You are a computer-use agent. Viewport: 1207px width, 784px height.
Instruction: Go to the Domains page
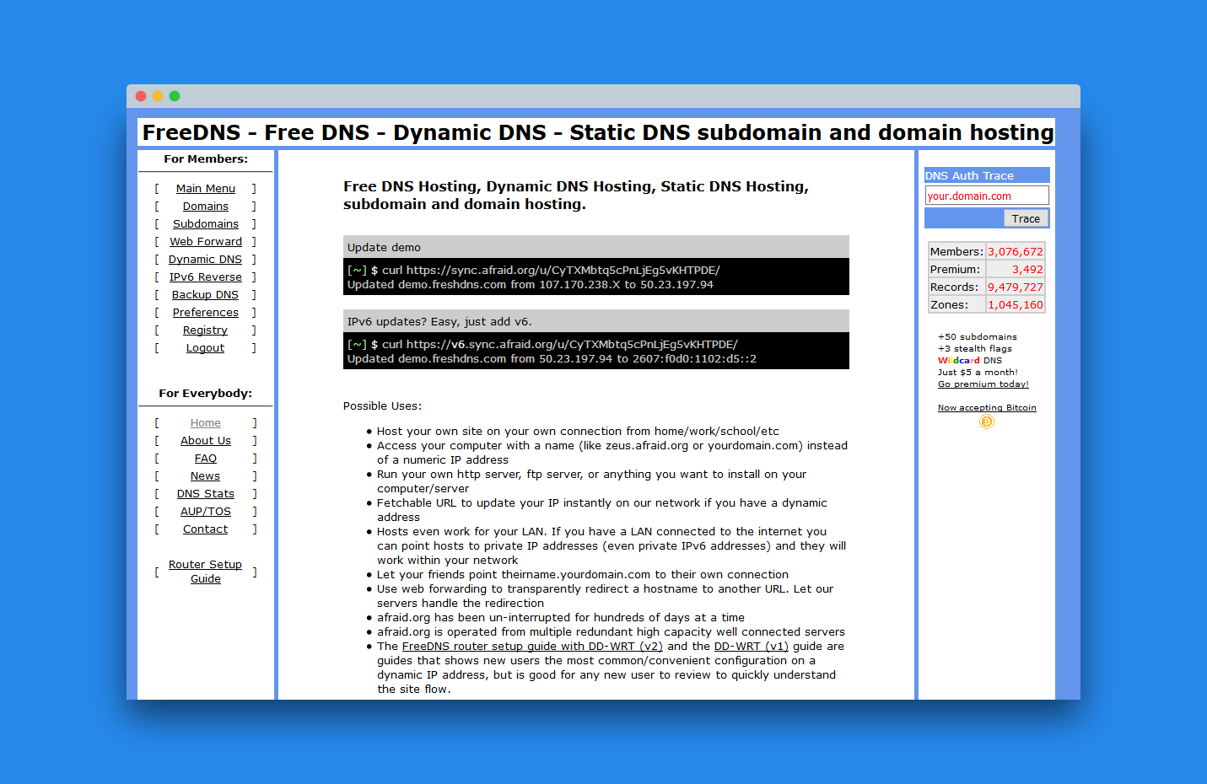(x=206, y=207)
